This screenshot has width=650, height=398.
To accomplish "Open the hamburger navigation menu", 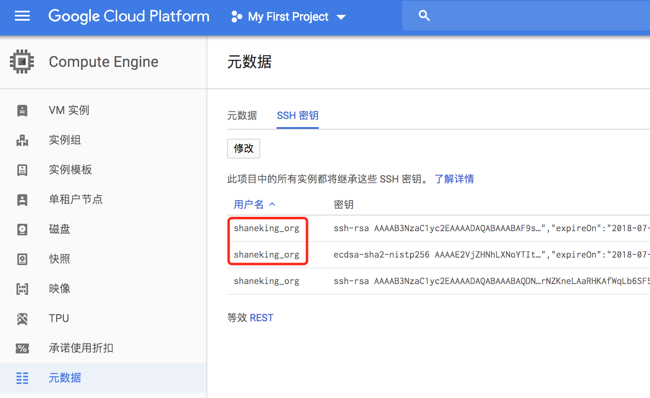I will [x=22, y=16].
